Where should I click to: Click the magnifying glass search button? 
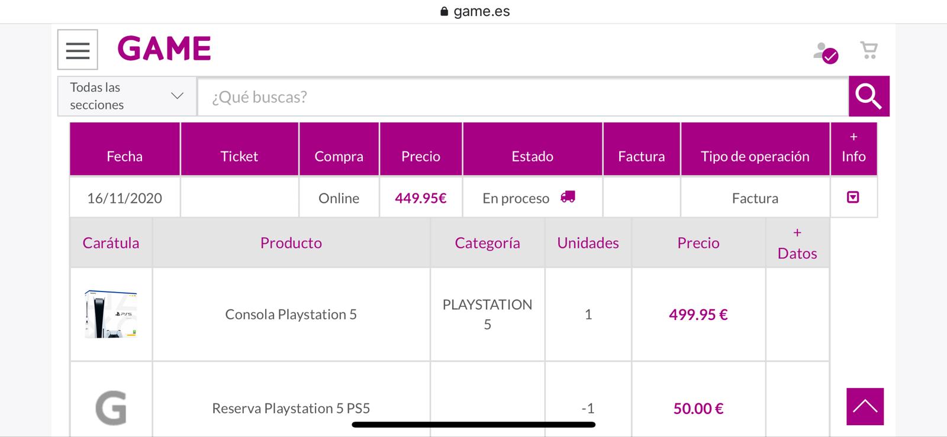[x=868, y=96]
